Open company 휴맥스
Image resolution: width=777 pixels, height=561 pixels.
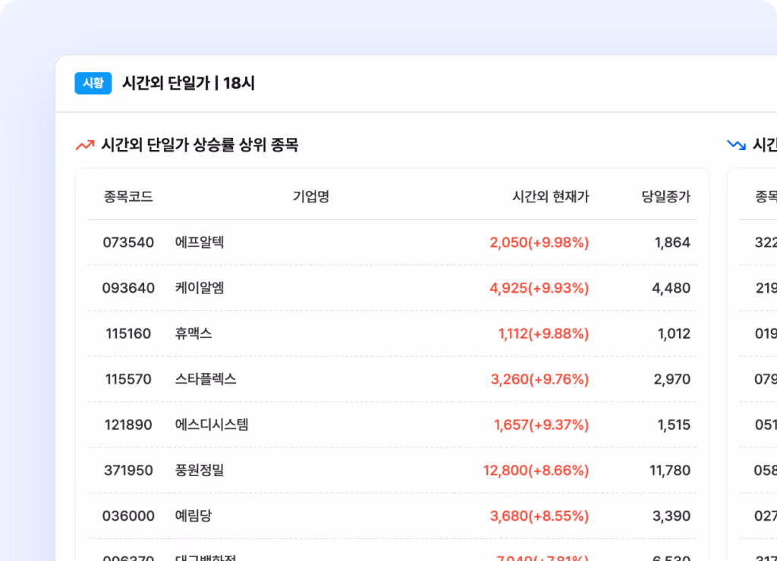[x=193, y=334]
